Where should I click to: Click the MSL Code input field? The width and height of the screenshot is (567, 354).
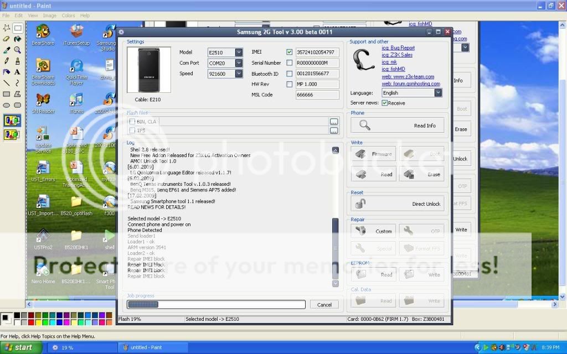[317, 95]
